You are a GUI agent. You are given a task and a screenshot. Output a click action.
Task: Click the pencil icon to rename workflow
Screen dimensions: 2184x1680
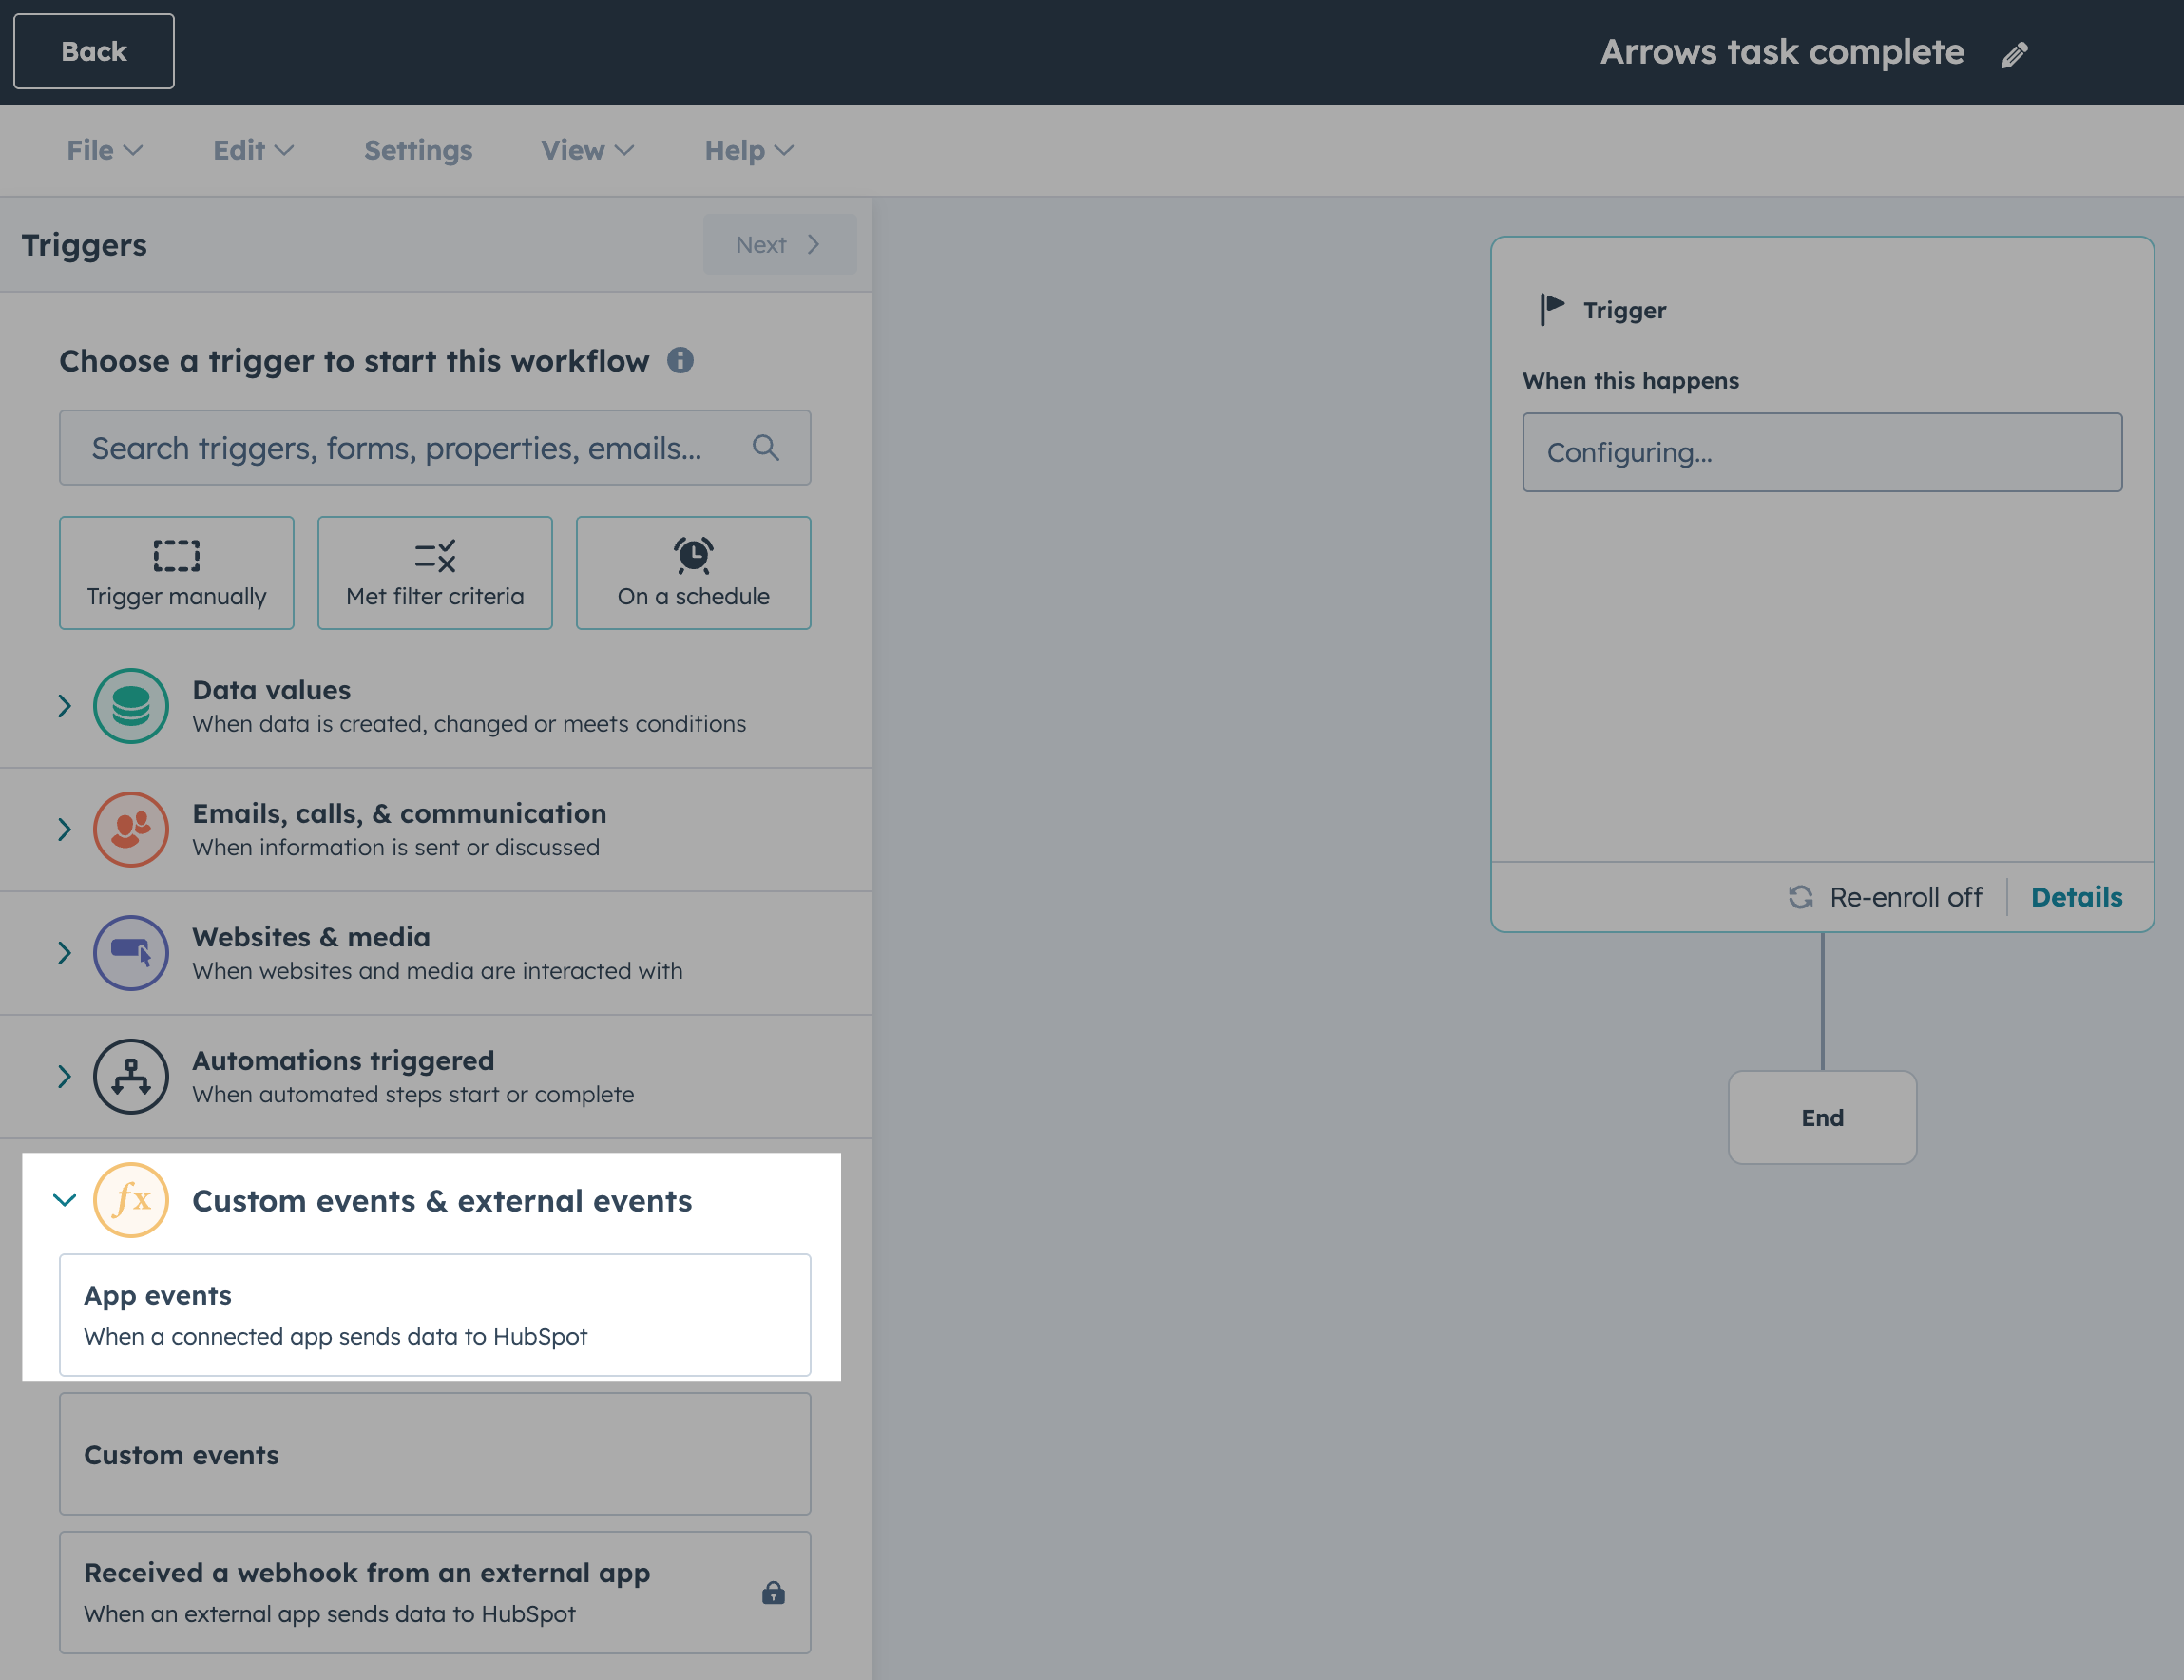(2014, 54)
